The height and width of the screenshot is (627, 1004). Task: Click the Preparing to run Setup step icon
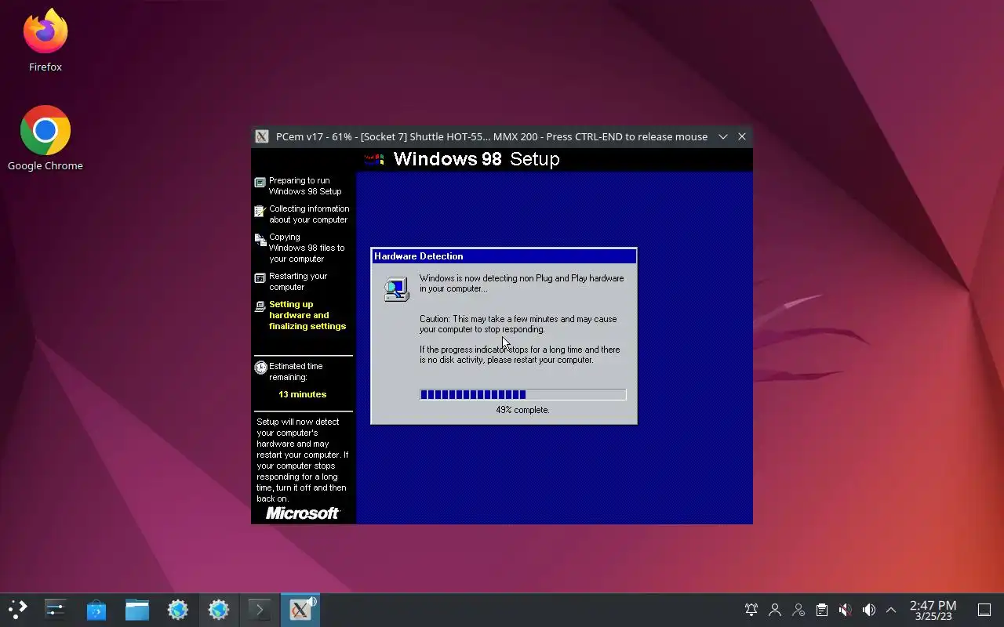tap(260, 183)
